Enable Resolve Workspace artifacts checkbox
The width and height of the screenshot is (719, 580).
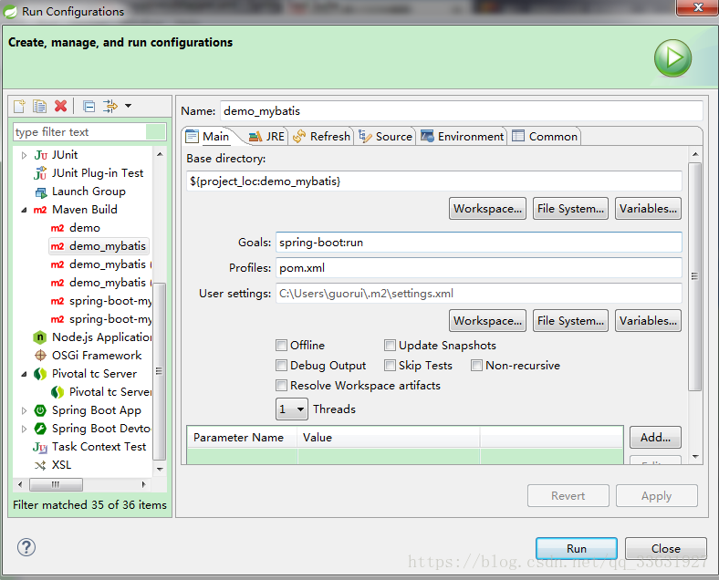pos(282,385)
